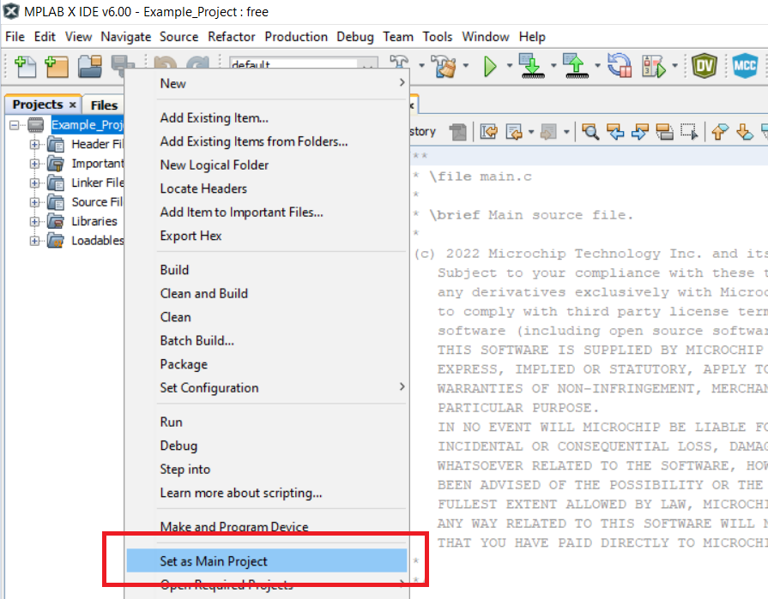Click the New File toolbar icon
Screen dimensions: 768x599
(26, 66)
